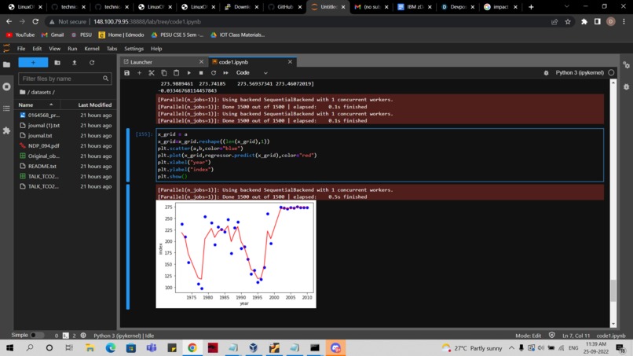Select journal (1).txt in file browser

65,125
